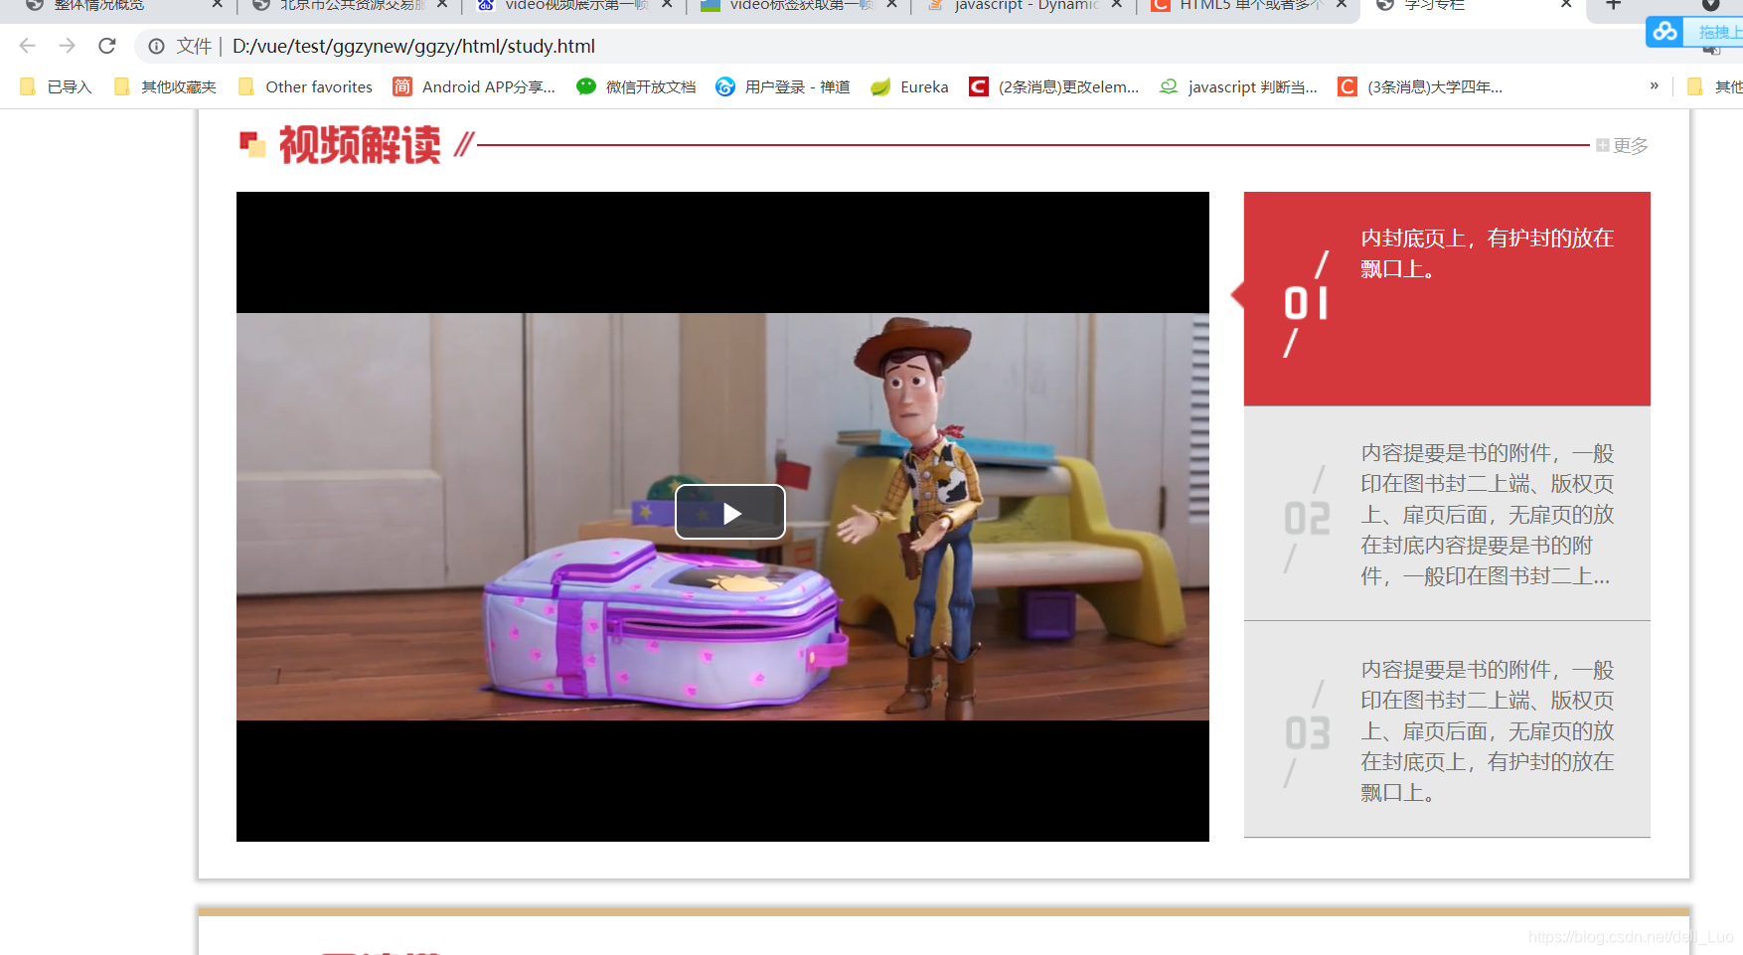The width and height of the screenshot is (1743, 955).
Task: Open 微信开放文档 bookmark
Action: coord(636,86)
